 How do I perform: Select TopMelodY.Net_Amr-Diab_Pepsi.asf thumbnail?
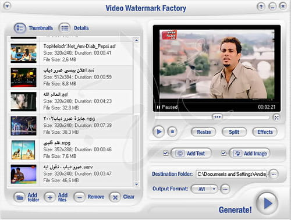(x=23, y=53)
